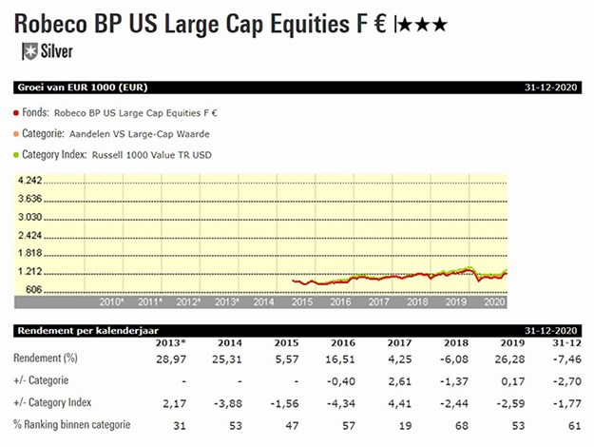
Task: Click the 4.242 value on chart y-axis
Action: click(29, 182)
